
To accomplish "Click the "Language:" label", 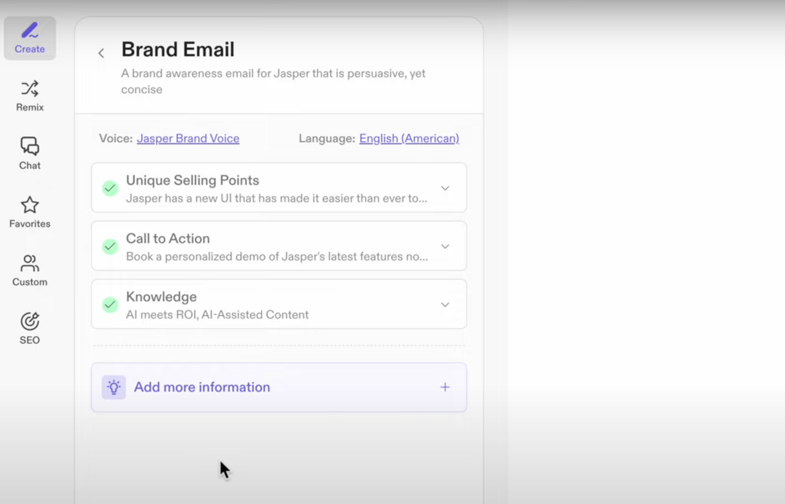I will click(327, 138).
